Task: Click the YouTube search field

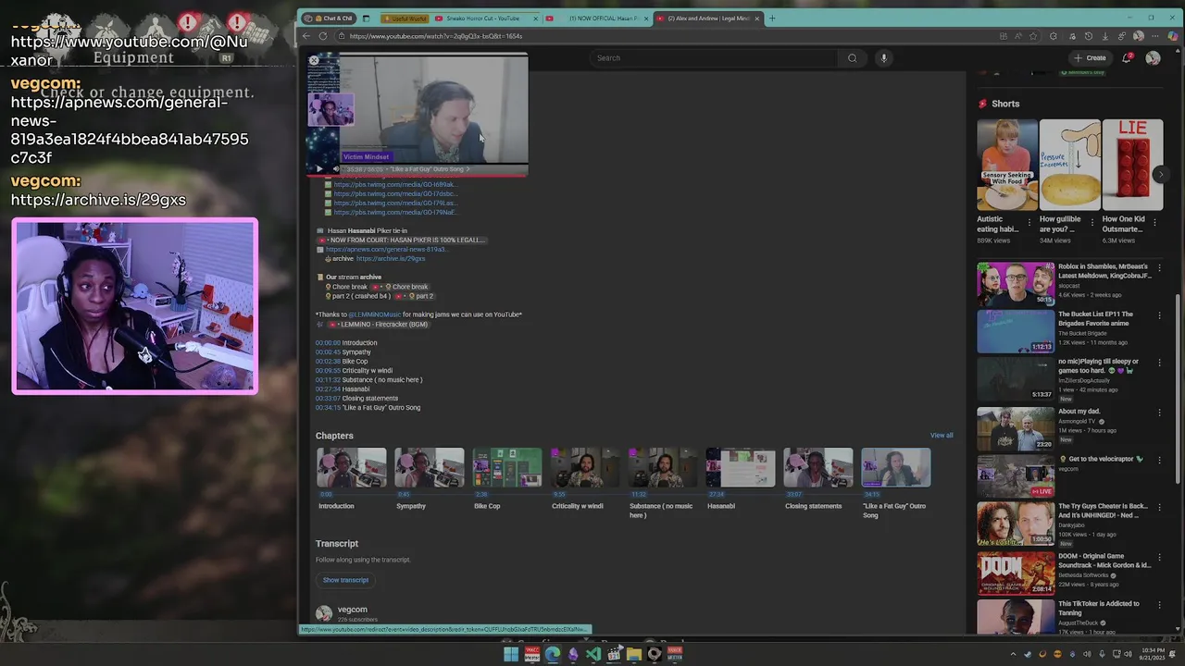Action: tap(713, 58)
